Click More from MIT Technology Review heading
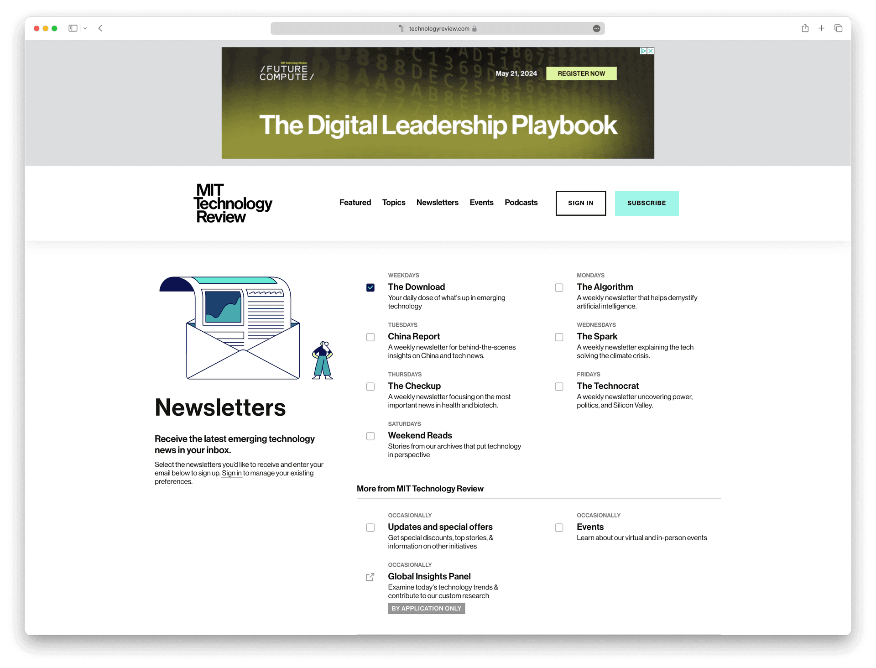 tap(420, 489)
